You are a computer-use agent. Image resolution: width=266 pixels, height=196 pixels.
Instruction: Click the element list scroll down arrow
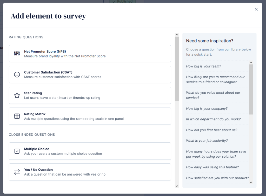click(x=177, y=186)
